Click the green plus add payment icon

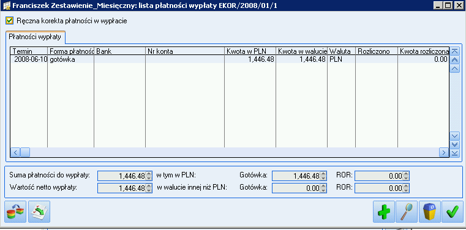(x=384, y=212)
